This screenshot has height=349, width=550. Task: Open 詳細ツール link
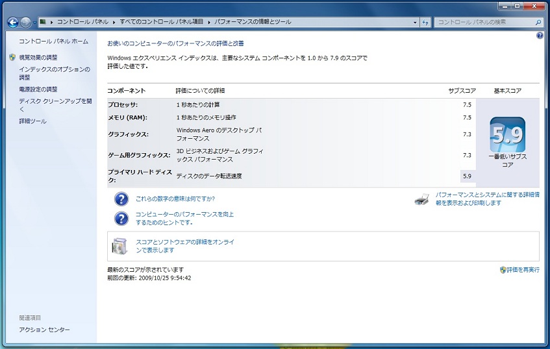point(32,121)
